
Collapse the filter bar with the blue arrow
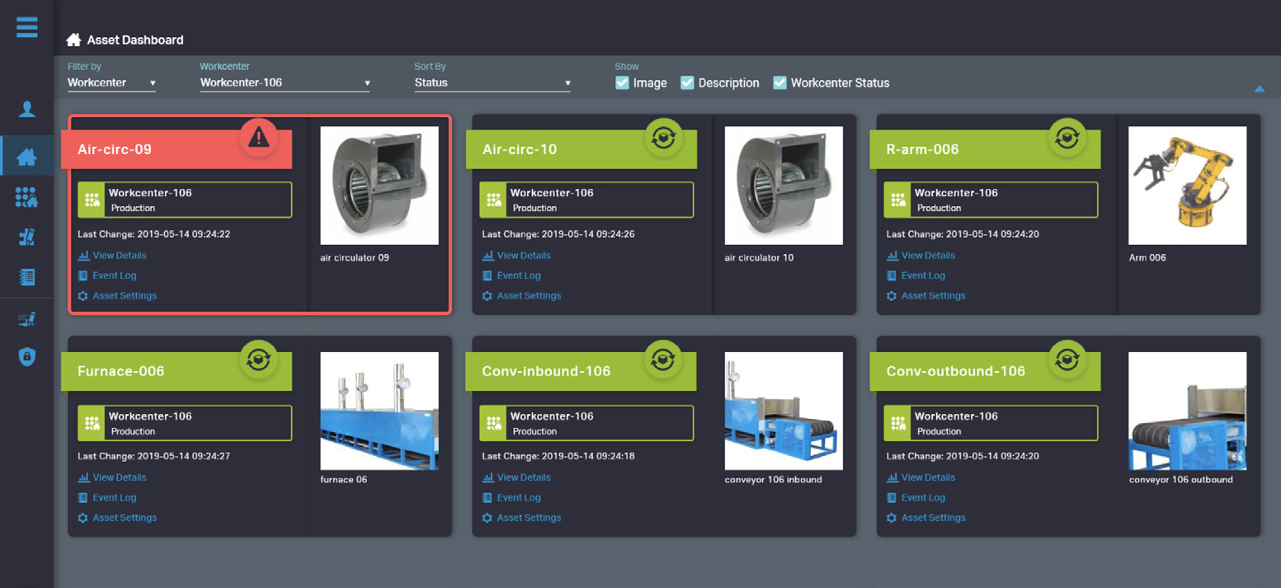[x=1259, y=88]
